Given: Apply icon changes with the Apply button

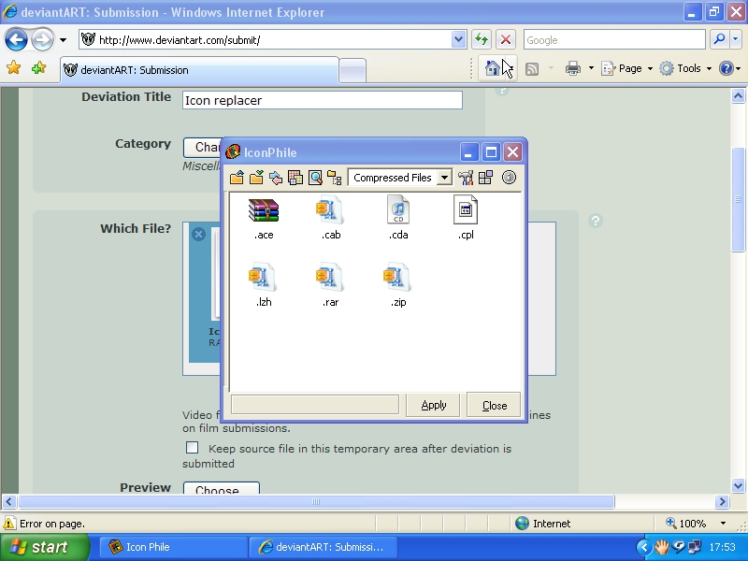Looking at the screenshot, I should point(433,405).
